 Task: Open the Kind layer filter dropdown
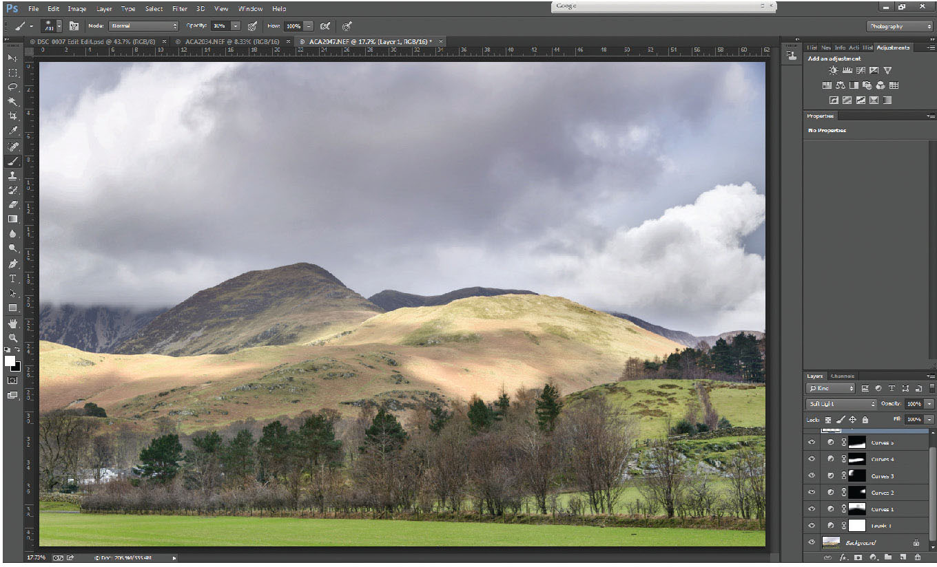tap(830, 389)
